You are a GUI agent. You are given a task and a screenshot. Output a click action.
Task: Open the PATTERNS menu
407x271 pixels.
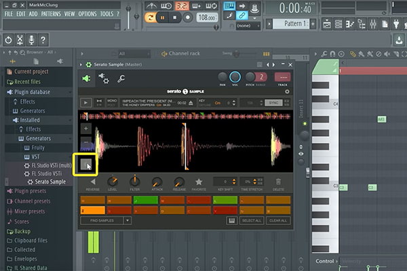point(51,14)
